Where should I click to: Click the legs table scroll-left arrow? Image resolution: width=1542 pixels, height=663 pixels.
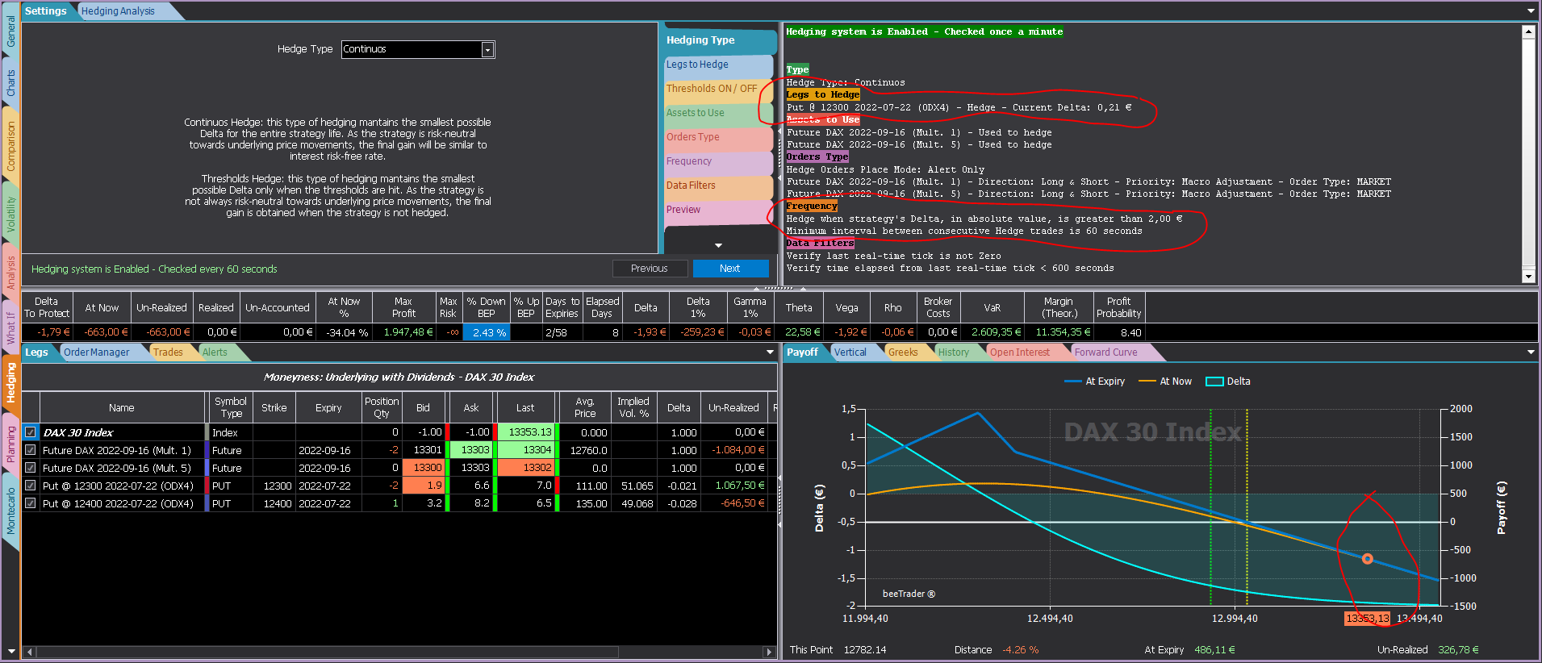click(30, 652)
